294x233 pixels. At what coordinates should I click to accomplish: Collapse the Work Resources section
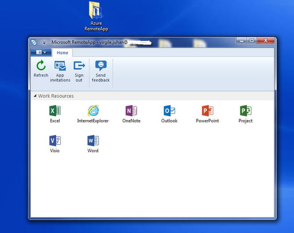[35, 96]
